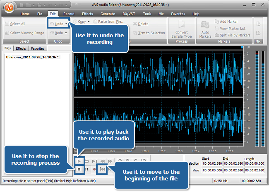Viewport: 269px width, 192px height.
Task: Select the Favorites panel tab
Action: [38, 48]
